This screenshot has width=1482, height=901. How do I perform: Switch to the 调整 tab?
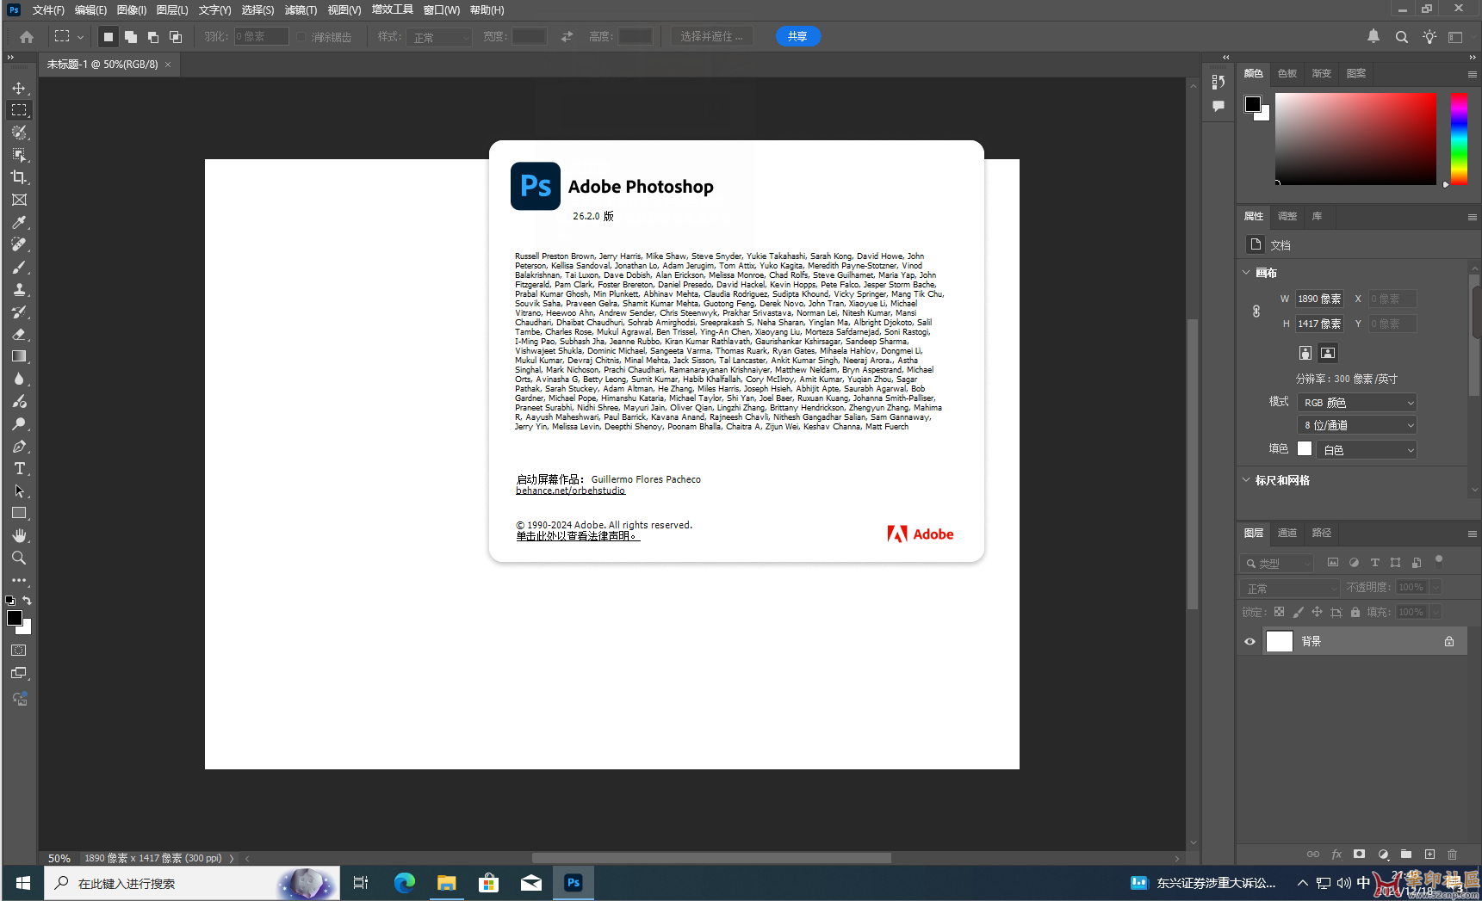[1287, 216]
